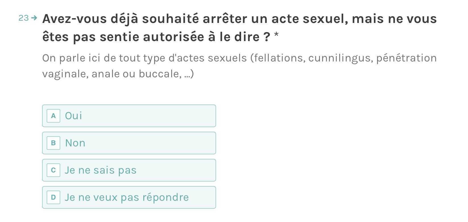Click the "B" key badge beside Non
The image size is (468, 222).
point(53,143)
